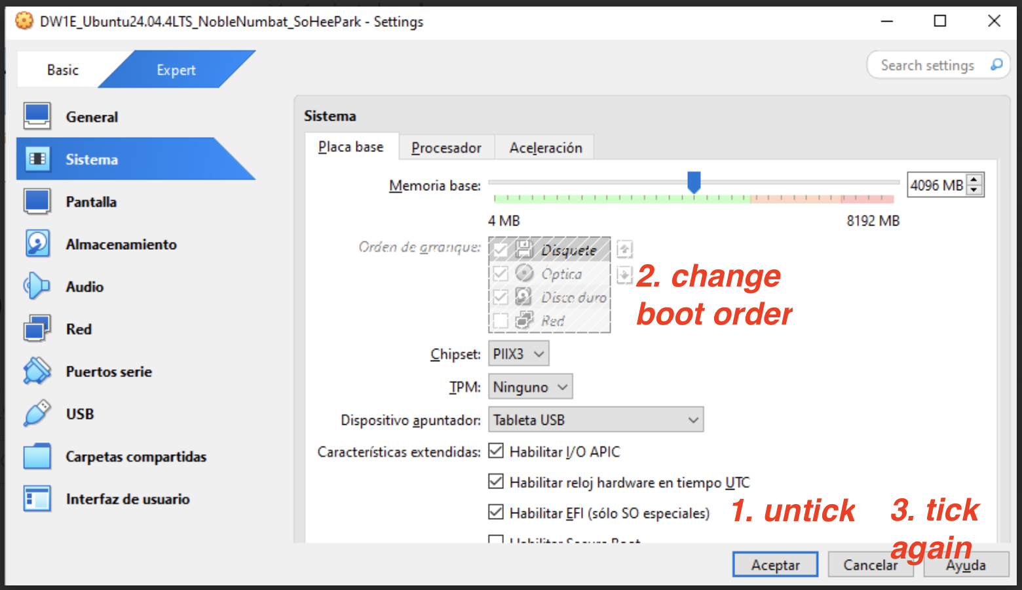Select Disco duro icon in boot order

[524, 296]
